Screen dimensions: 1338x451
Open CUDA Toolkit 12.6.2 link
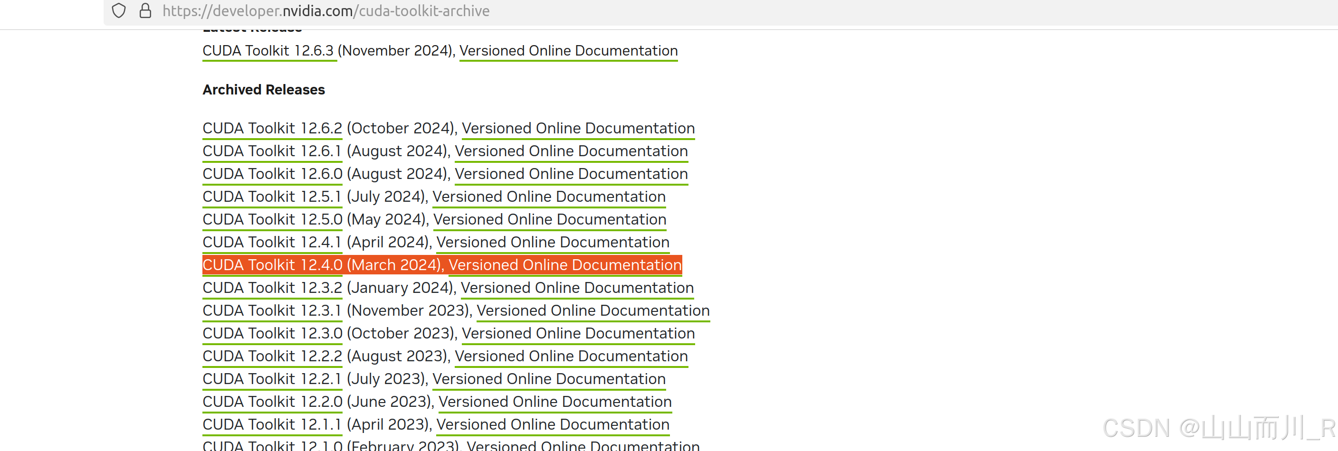[272, 128]
